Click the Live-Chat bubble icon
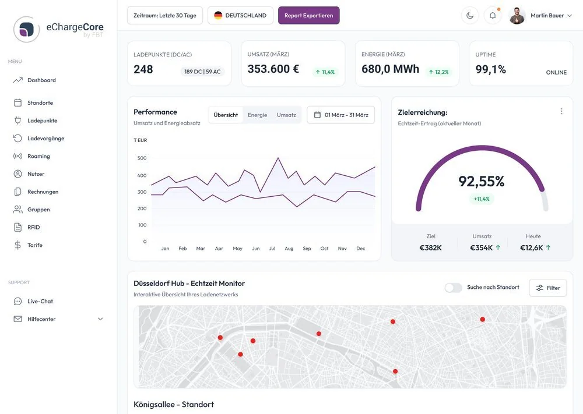The image size is (583, 414). coord(18,302)
